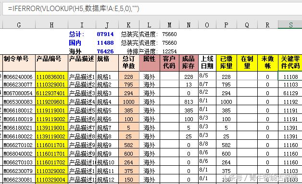Select product code 1110836001

tap(51, 76)
